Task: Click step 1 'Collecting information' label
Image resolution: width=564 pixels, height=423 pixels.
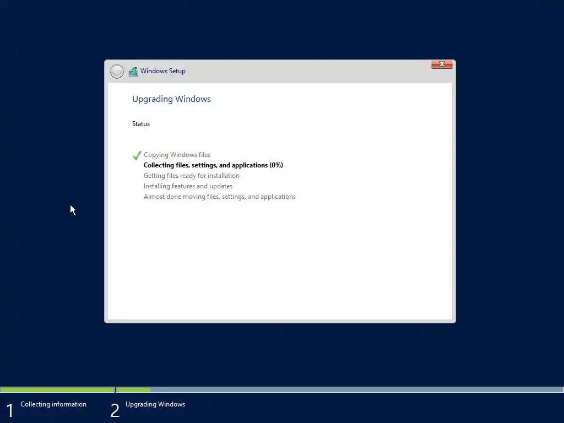Action: click(x=53, y=404)
